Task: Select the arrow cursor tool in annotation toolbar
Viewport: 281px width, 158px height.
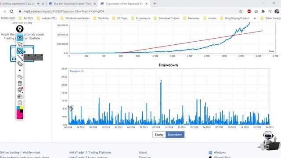Action: (20, 44)
